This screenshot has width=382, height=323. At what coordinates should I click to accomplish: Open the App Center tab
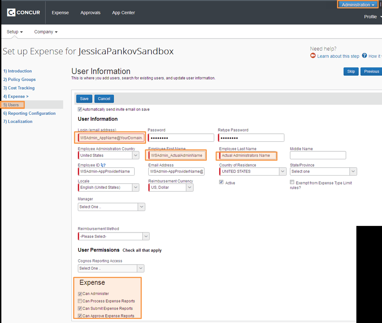click(124, 13)
